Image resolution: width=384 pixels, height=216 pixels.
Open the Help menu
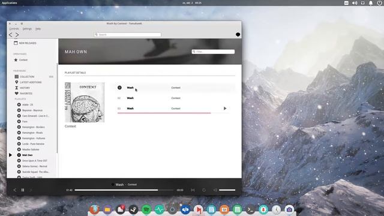[38, 29]
